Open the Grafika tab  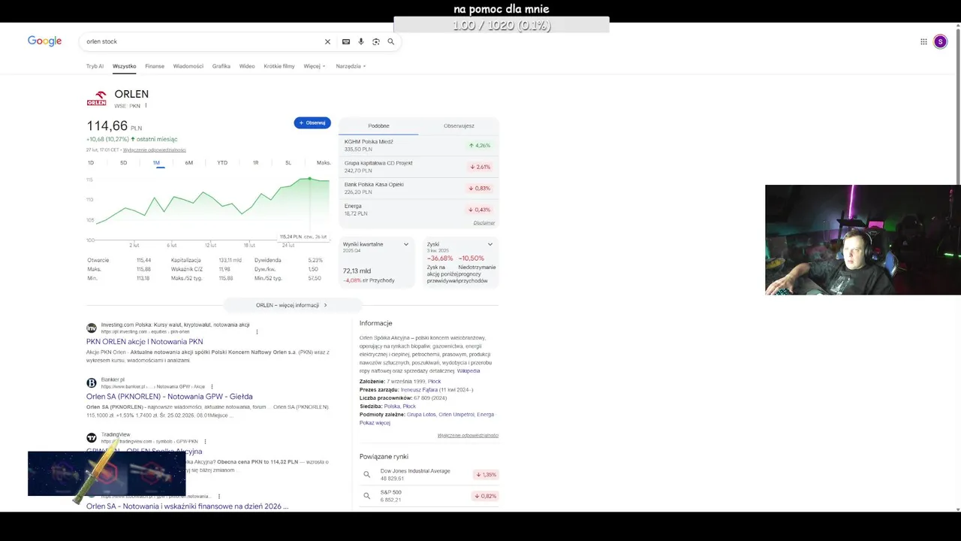pyautogui.click(x=221, y=66)
